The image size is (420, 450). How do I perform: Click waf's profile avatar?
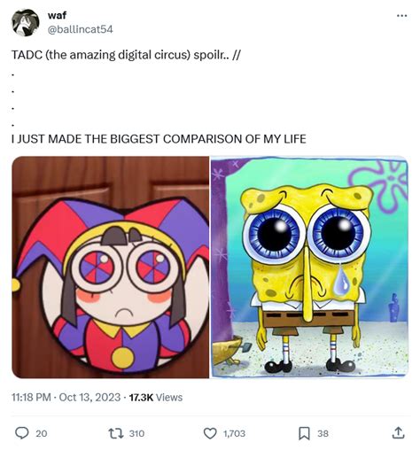click(26, 23)
